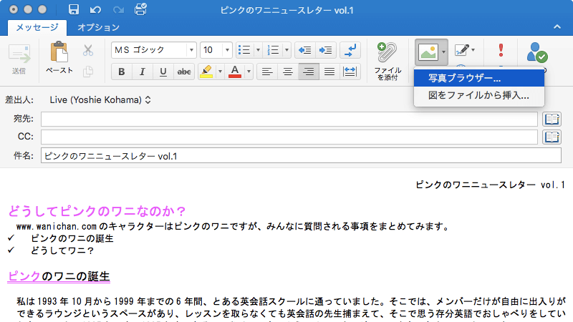Click the Save icon in title bar
573x322 pixels.
coord(74,9)
